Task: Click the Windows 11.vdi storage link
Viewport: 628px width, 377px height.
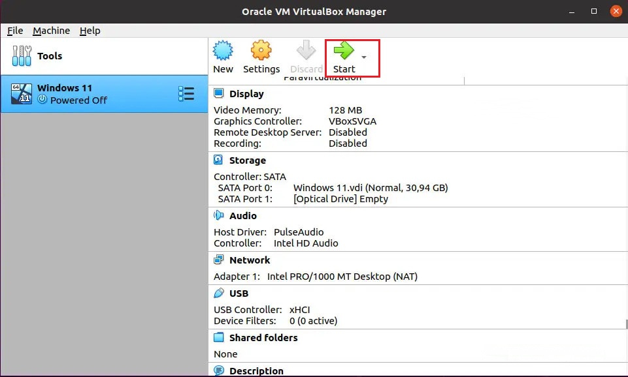Action: [371, 188]
